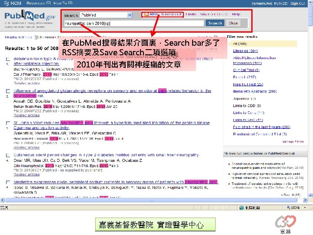This screenshot has height=235, width=313.
Task: Filter by Items with Abstracts (296)
Action: coord(255,91)
